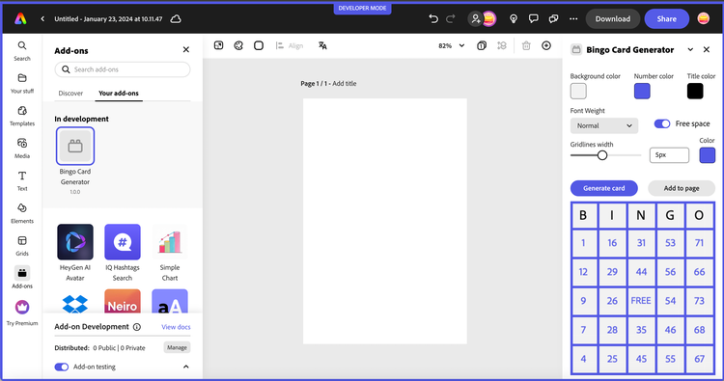Click the translate toolbar icon
The image size is (724, 381).
pyautogui.click(x=322, y=45)
